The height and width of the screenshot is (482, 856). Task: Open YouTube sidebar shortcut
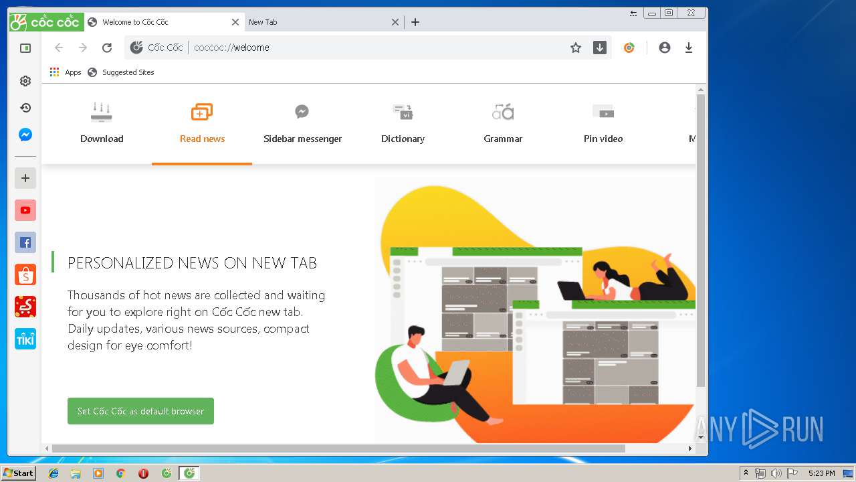click(x=25, y=210)
